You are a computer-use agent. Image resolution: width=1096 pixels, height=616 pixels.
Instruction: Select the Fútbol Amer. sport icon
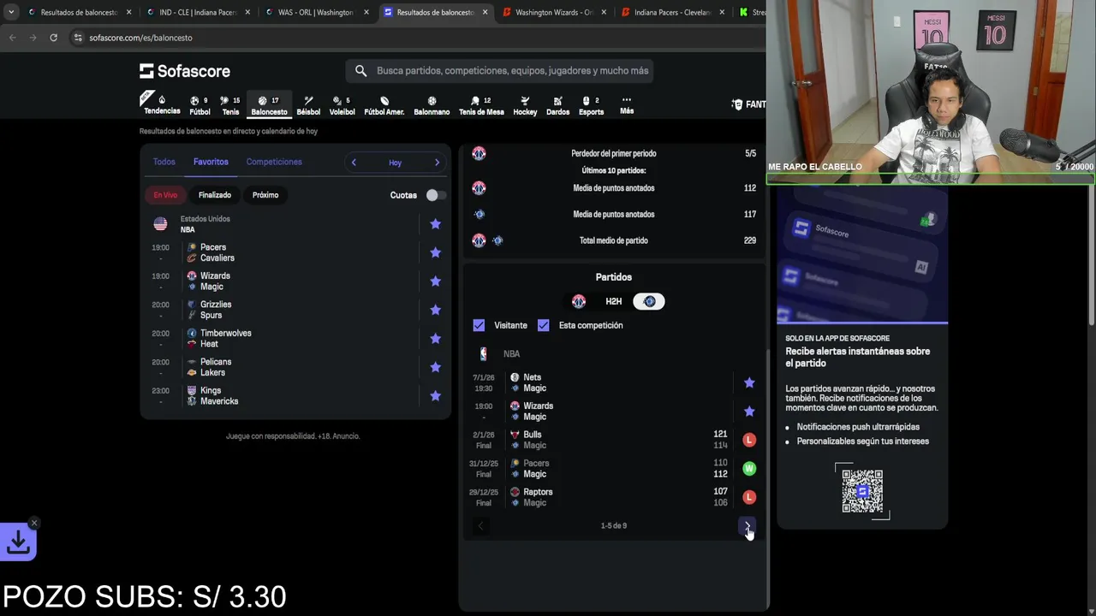pos(384,105)
